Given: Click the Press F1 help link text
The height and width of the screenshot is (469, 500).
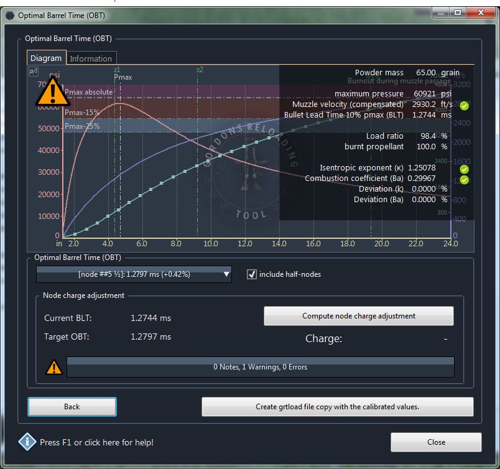Looking at the screenshot, I should [x=96, y=442].
